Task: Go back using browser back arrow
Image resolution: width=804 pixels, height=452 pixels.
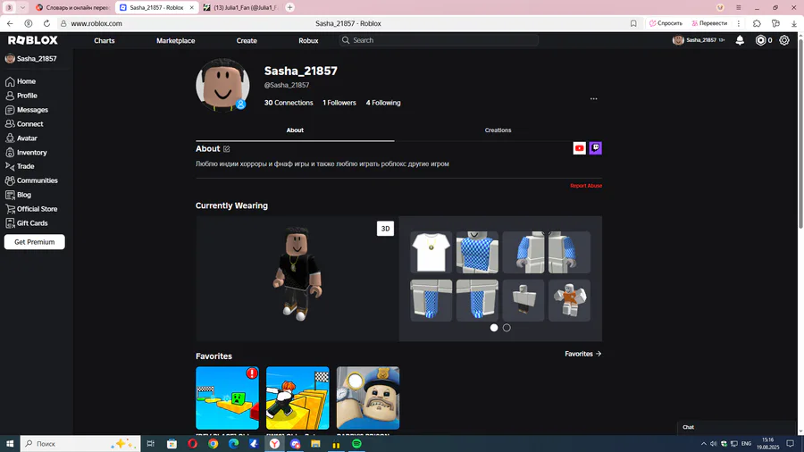Action: click(x=10, y=23)
